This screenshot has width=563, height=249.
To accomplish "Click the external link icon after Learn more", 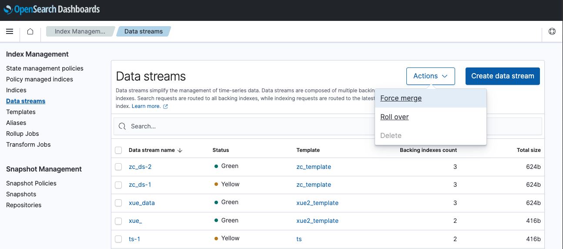I will point(165,106).
